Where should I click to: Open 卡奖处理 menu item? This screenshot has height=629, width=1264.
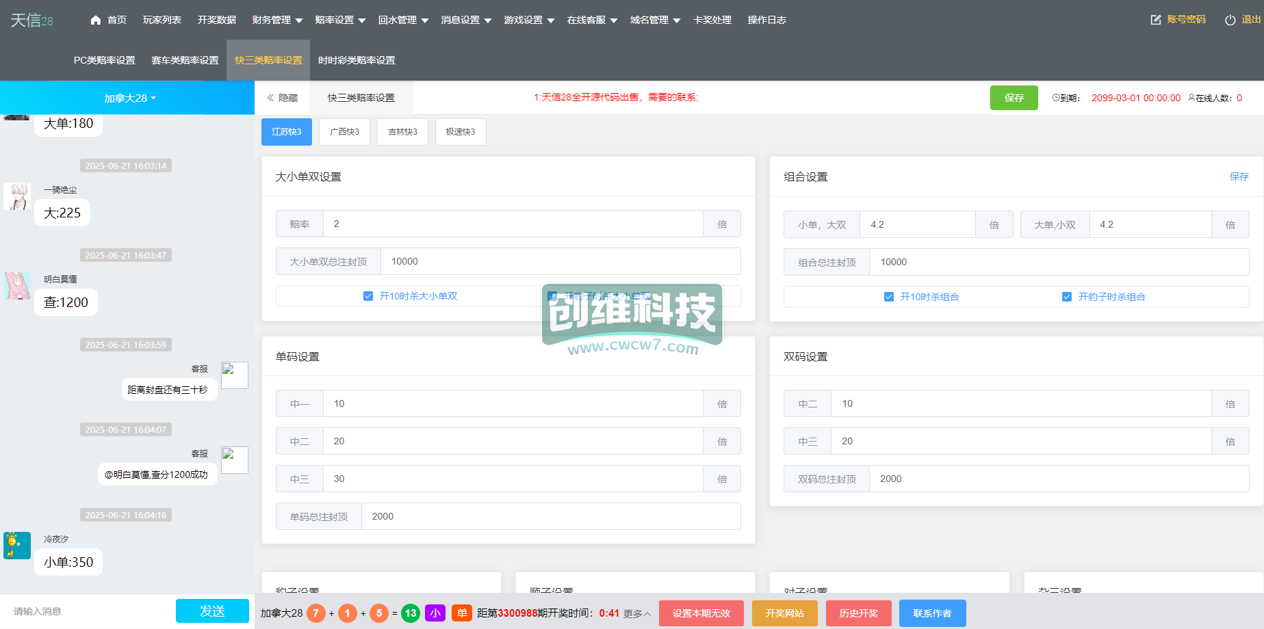712,20
